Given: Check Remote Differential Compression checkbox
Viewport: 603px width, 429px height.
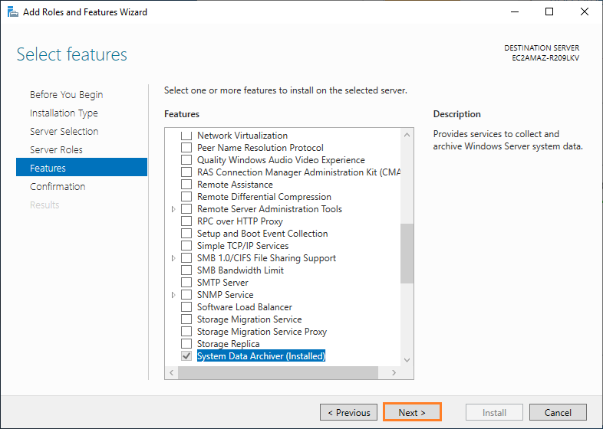Looking at the screenshot, I should pos(186,197).
